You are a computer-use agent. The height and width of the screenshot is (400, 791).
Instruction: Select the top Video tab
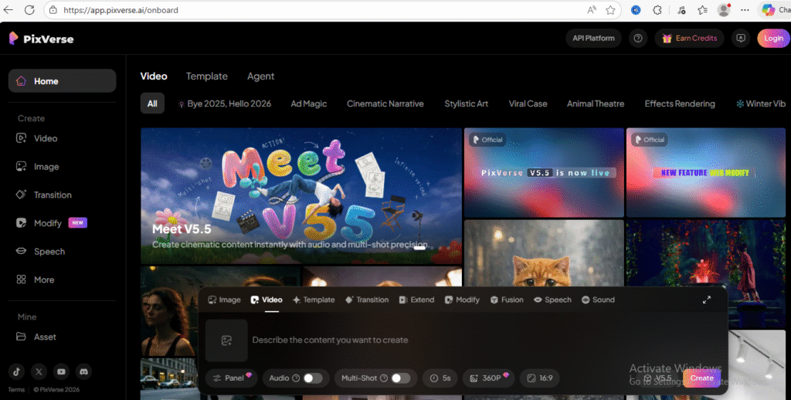pos(154,76)
